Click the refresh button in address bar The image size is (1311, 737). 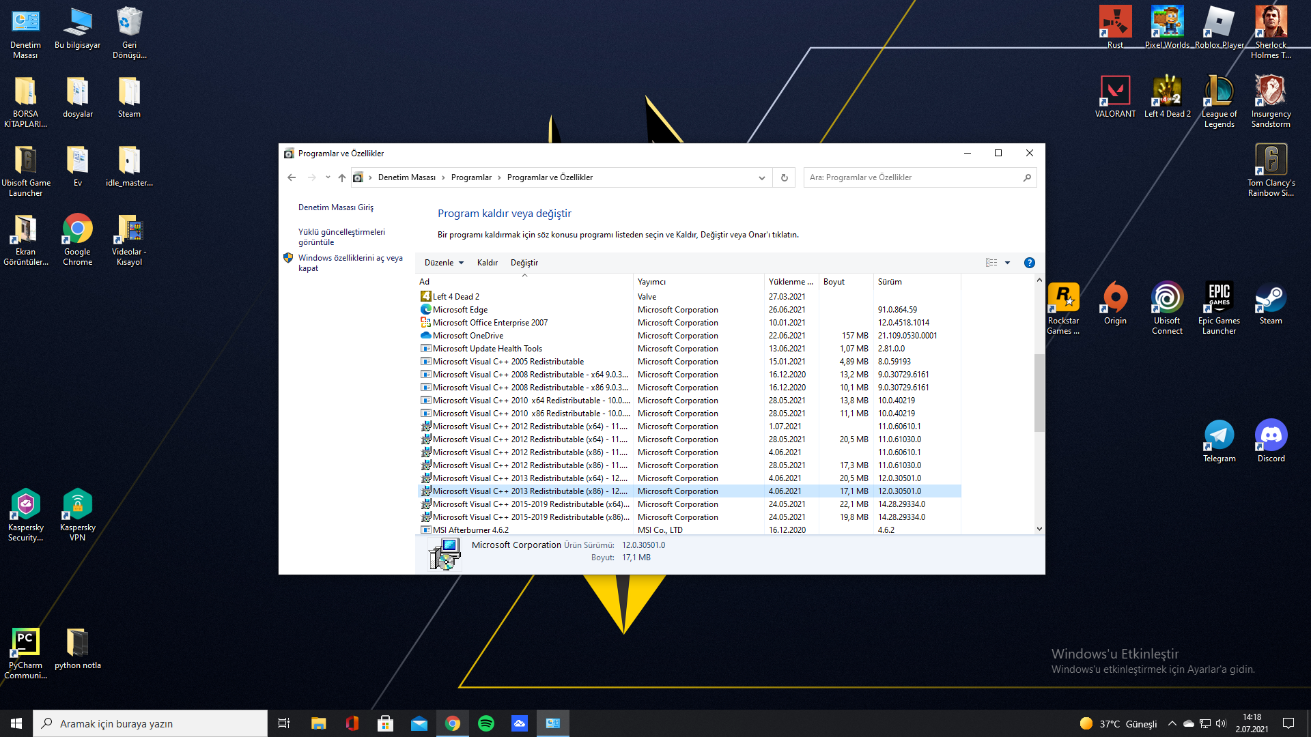(x=784, y=177)
